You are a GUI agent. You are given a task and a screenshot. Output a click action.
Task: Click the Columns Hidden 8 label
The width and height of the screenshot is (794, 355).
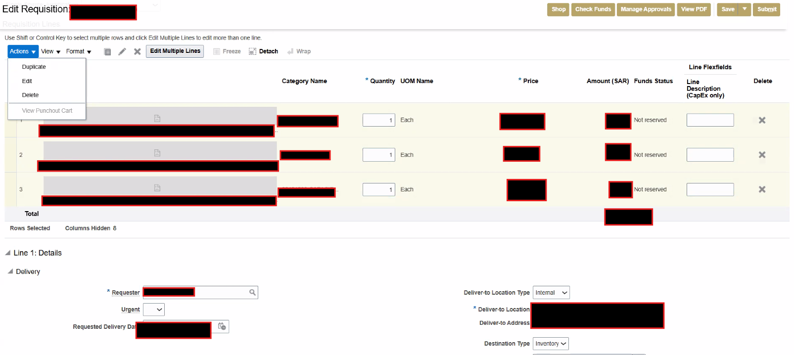coord(91,228)
